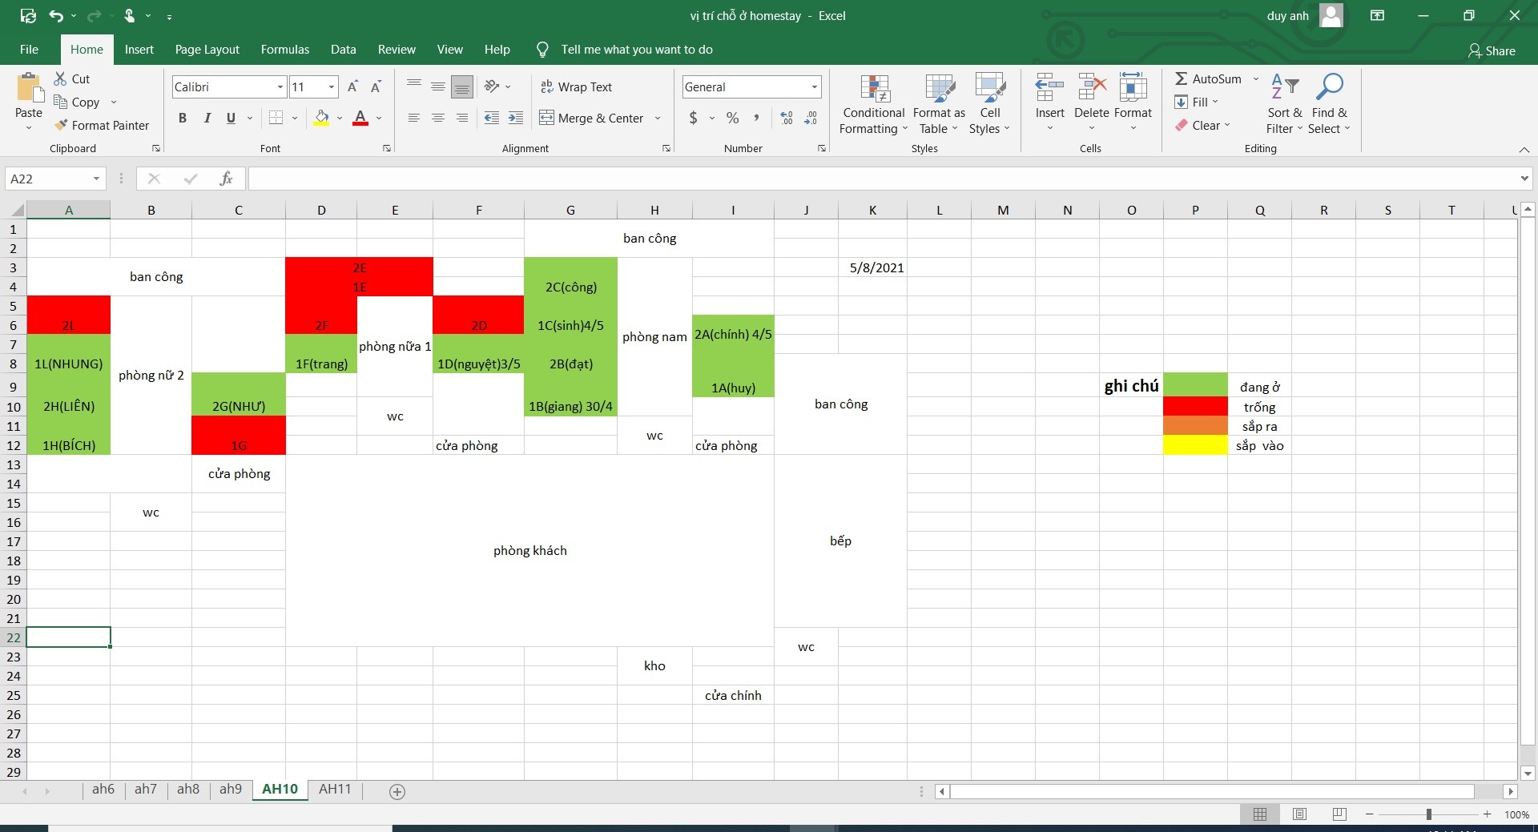Image resolution: width=1538 pixels, height=832 pixels.
Task: Click the Insert Function fx icon
Action: pyautogui.click(x=226, y=179)
